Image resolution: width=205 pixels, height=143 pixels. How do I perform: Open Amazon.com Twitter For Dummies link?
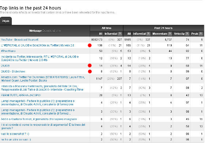tap(43, 79)
